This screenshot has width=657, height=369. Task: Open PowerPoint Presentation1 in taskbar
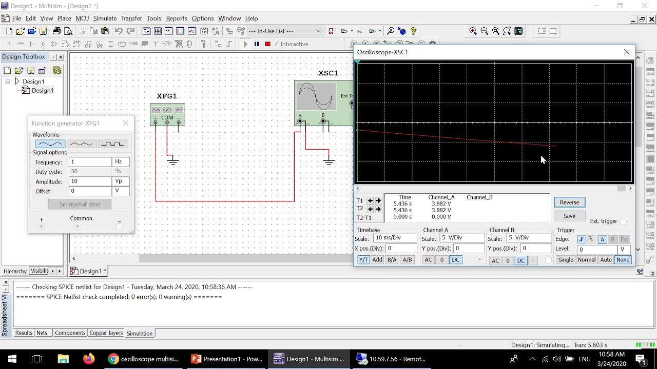[x=226, y=359]
